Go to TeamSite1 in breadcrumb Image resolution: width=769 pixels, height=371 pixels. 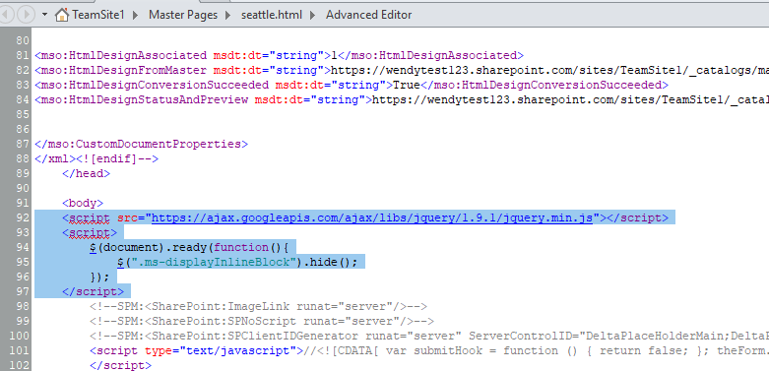[x=98, y=15]
